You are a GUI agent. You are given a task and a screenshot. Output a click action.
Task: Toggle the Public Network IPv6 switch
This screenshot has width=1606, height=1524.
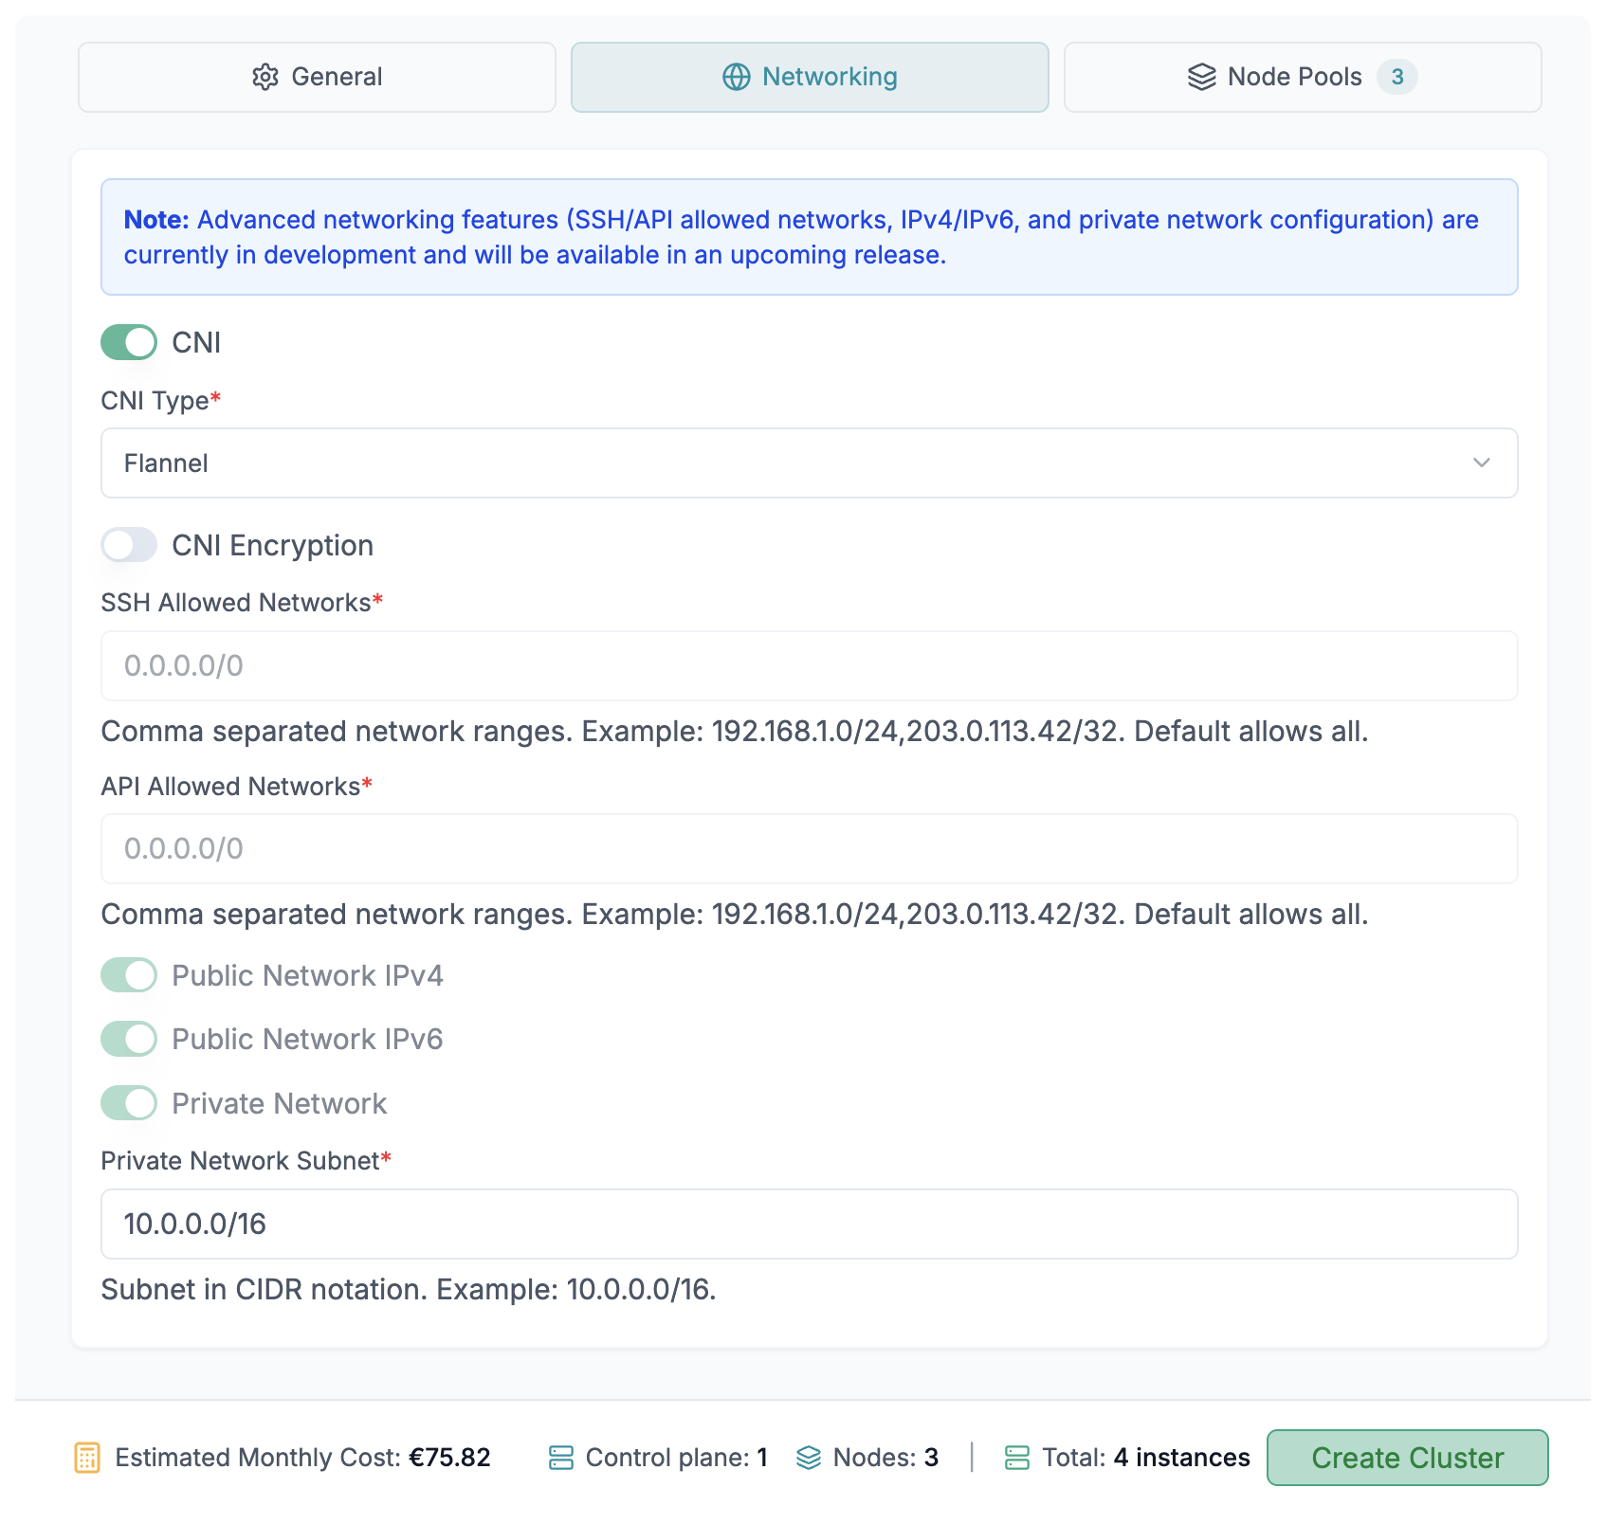(x=129, y=1039)
